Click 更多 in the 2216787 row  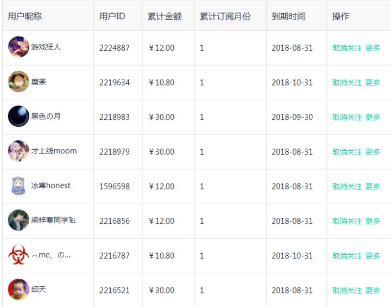coord(373,256)
